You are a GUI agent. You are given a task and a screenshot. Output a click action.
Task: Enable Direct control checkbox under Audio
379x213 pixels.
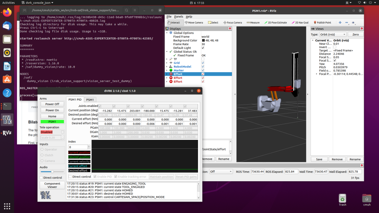point(42,178)
